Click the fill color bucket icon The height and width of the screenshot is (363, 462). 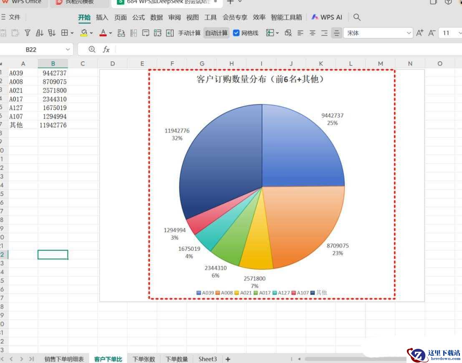click(84, 33)
